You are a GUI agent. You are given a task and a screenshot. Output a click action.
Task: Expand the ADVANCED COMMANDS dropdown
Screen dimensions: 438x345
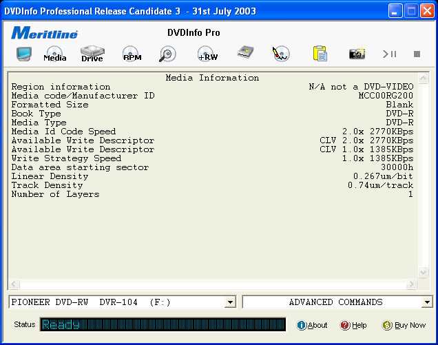pyautogui.click(x=427, y=302)
